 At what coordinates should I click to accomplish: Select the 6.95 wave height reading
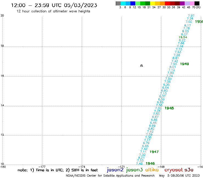coord(160,102)
